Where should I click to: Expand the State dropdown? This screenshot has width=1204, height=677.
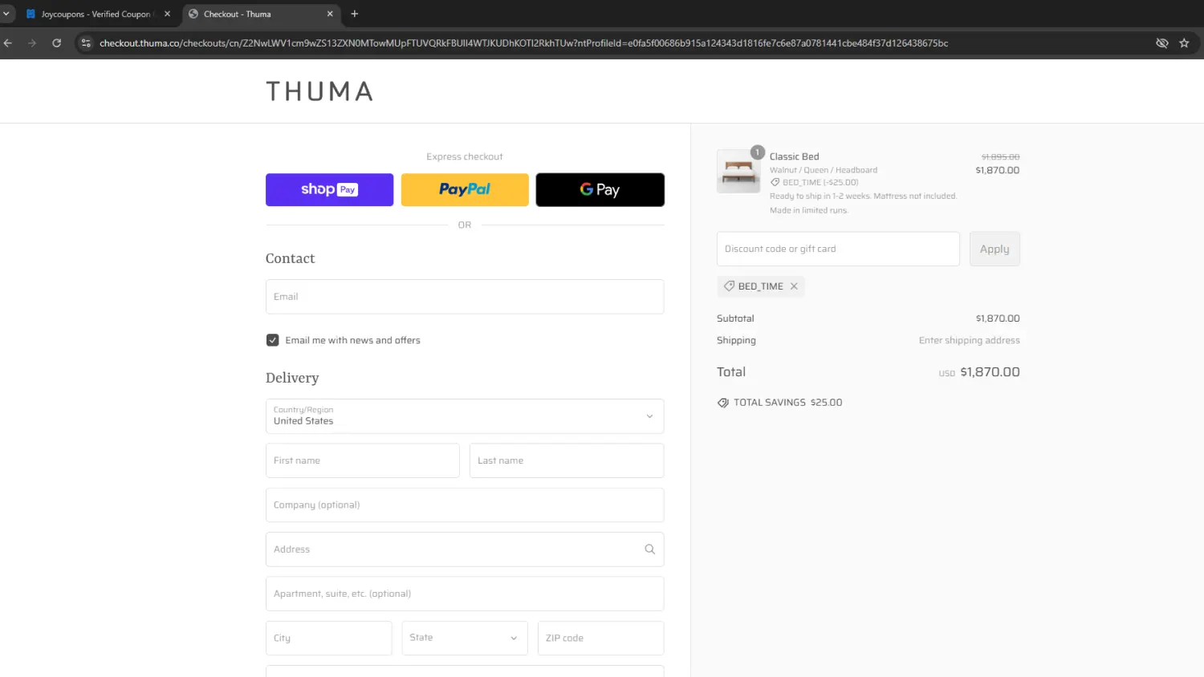[x=464, y=638]
